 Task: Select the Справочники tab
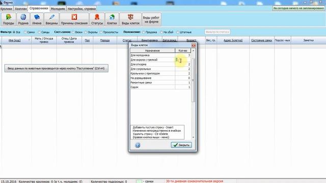click(x=39, y=9)
